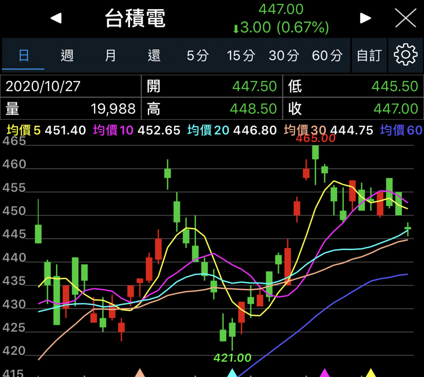The width and height of the screenshot is (424, 377).
Task: Tap the 均價30 legend 444.75
Action: tap(328, 130)
